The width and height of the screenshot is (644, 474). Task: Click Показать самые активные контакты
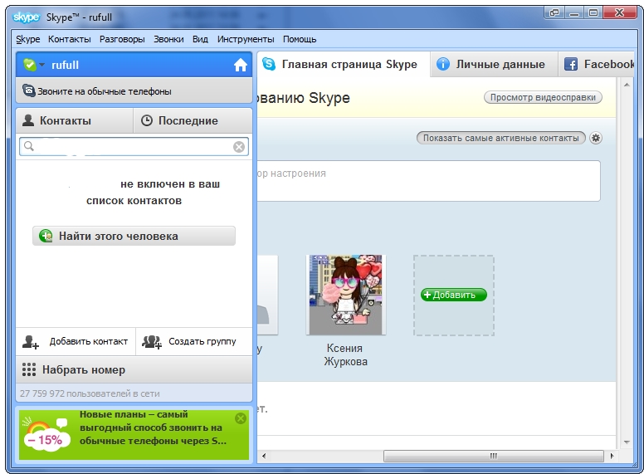tap(500, 138)
